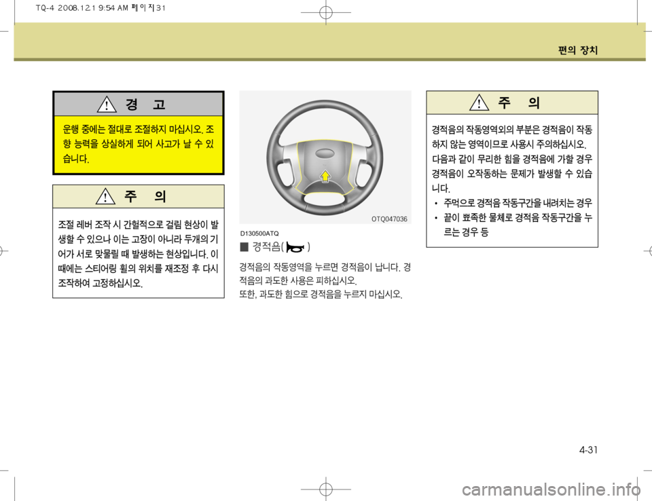Viewport: 652px width, 501px height.
Task: Click the warning triangle icon beside 경고
Action: 107,105
